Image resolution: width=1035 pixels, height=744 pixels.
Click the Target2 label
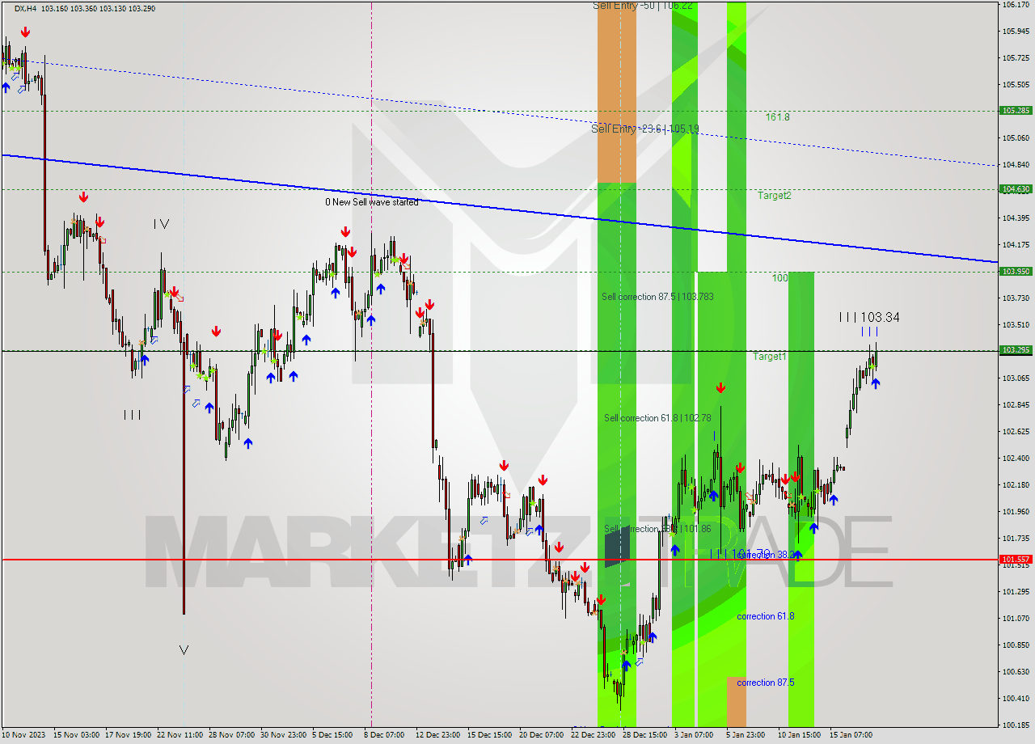click(x=774, y=196)
